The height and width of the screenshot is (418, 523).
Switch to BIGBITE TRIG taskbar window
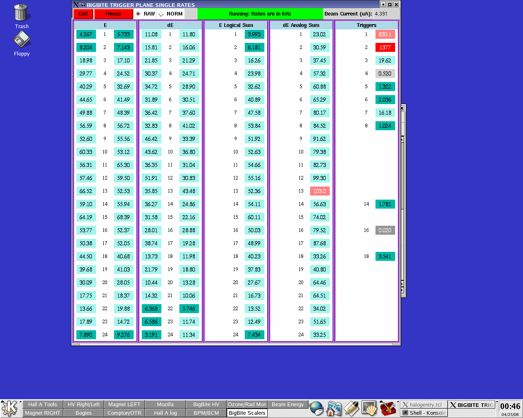[472, 405]
